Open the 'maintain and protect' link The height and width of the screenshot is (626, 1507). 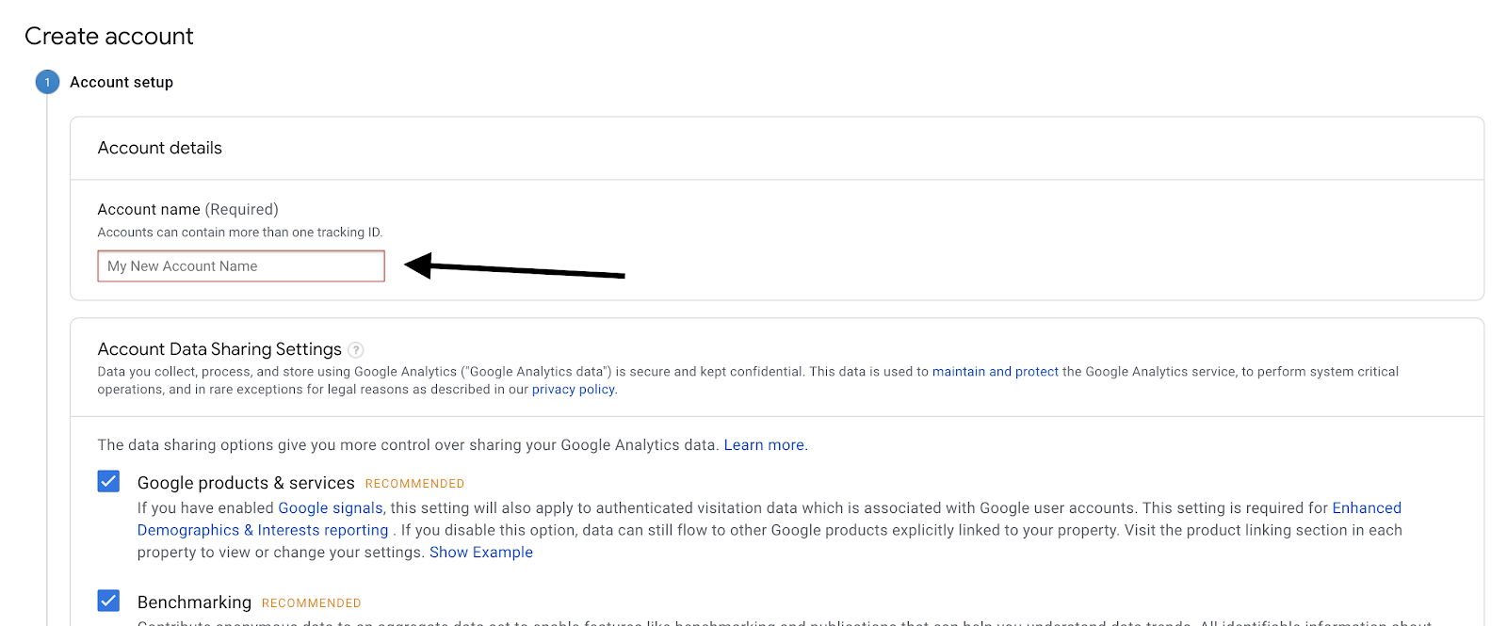click(995, 372)
